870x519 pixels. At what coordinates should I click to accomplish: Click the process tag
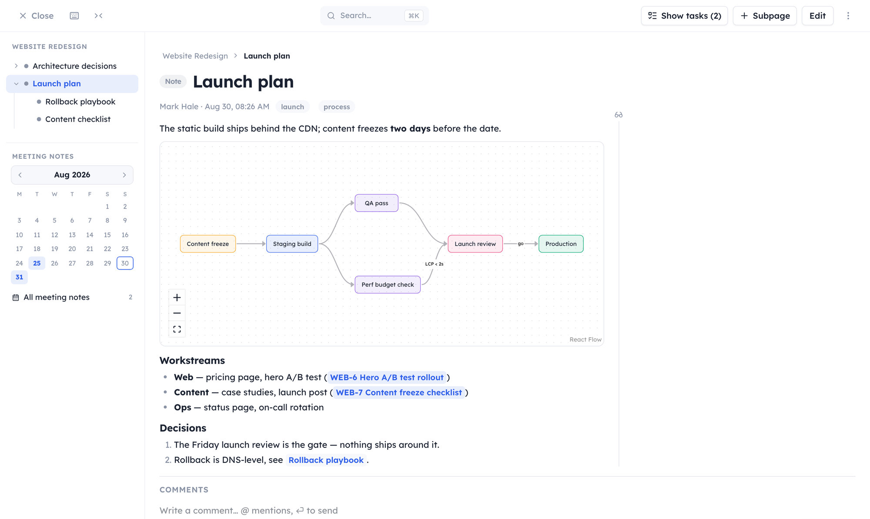click(x=337, y=106)
